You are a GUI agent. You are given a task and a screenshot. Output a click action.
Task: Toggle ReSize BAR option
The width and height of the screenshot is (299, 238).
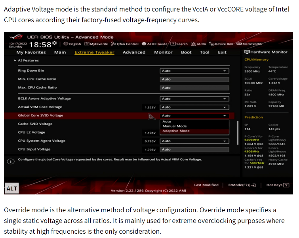point(221,44)
